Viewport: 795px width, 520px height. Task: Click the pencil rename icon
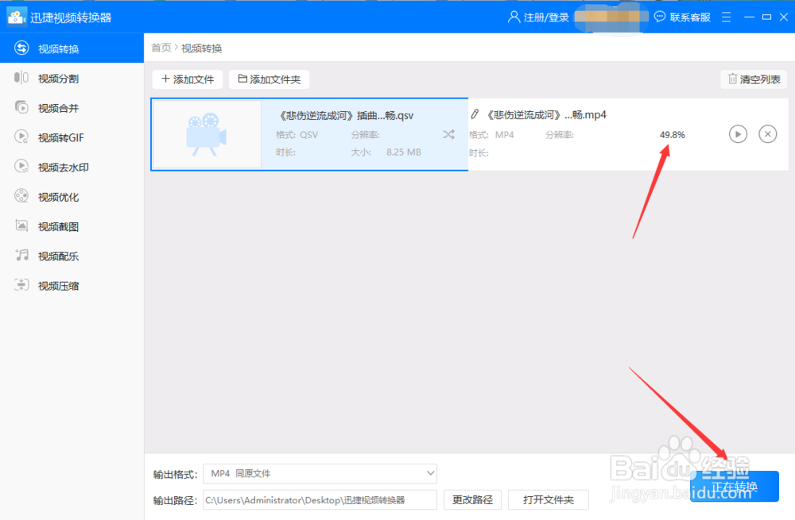click(475, 114)
